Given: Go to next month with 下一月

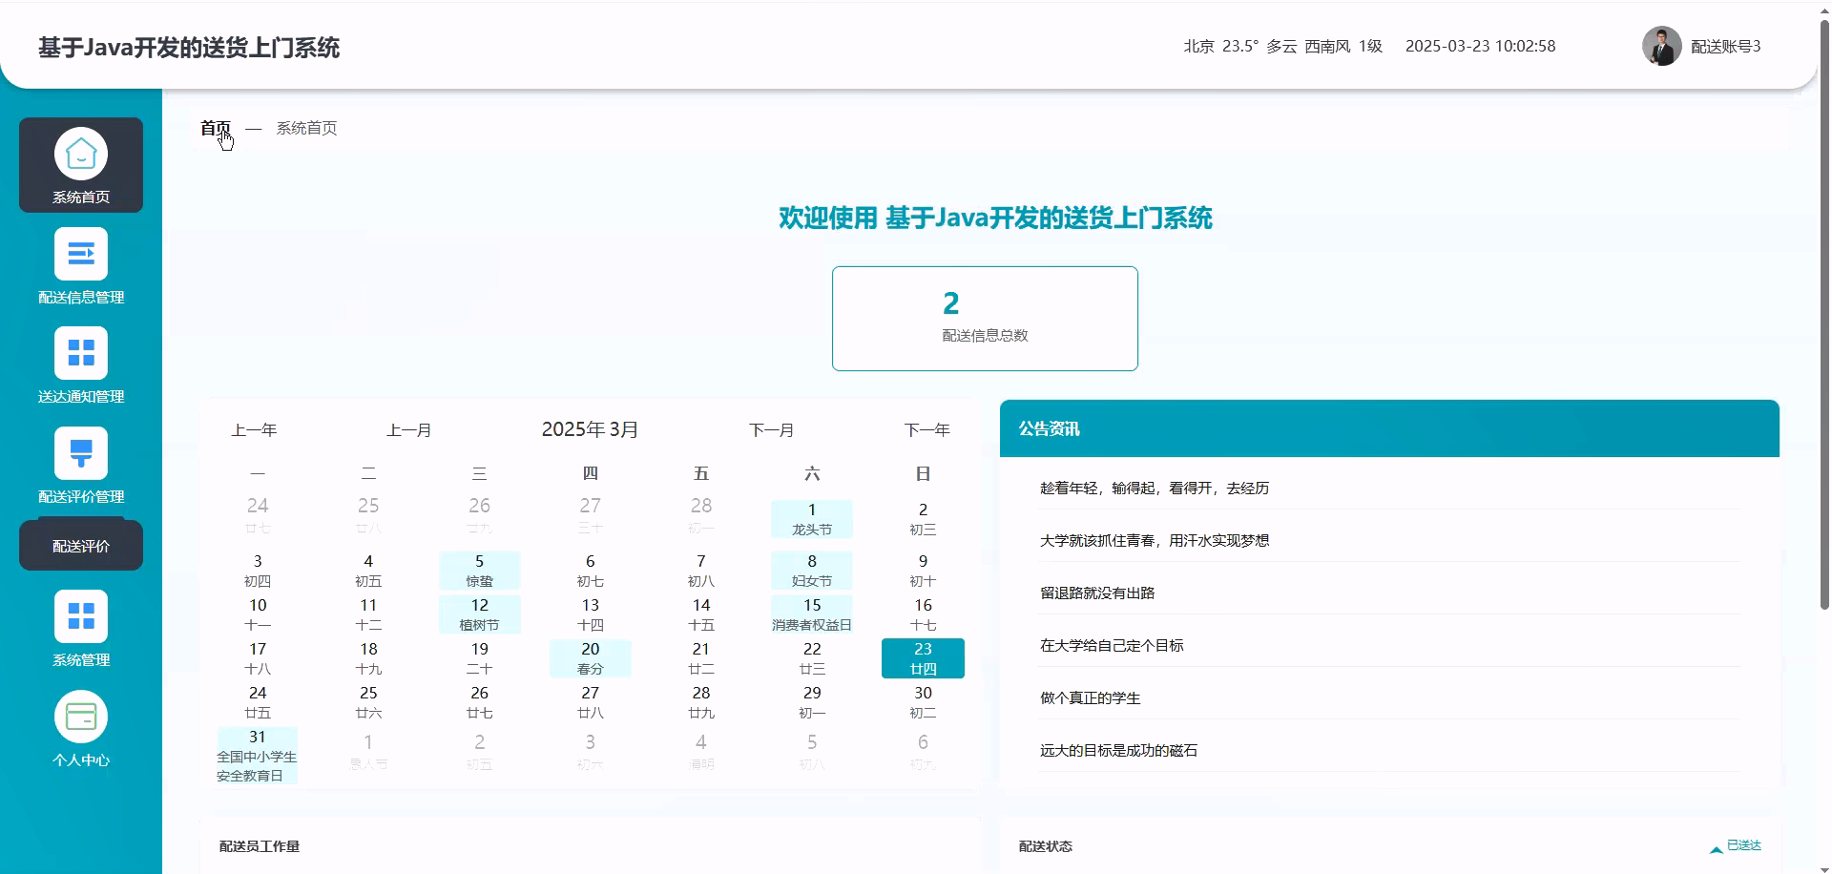Looking at the screenshot, I should click(x=771, y=430).
